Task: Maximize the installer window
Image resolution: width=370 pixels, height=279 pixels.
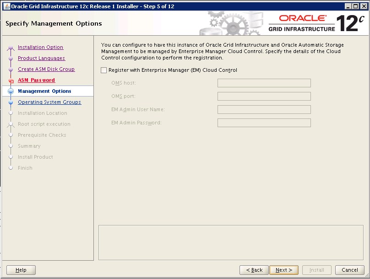Action: point(356,6)
